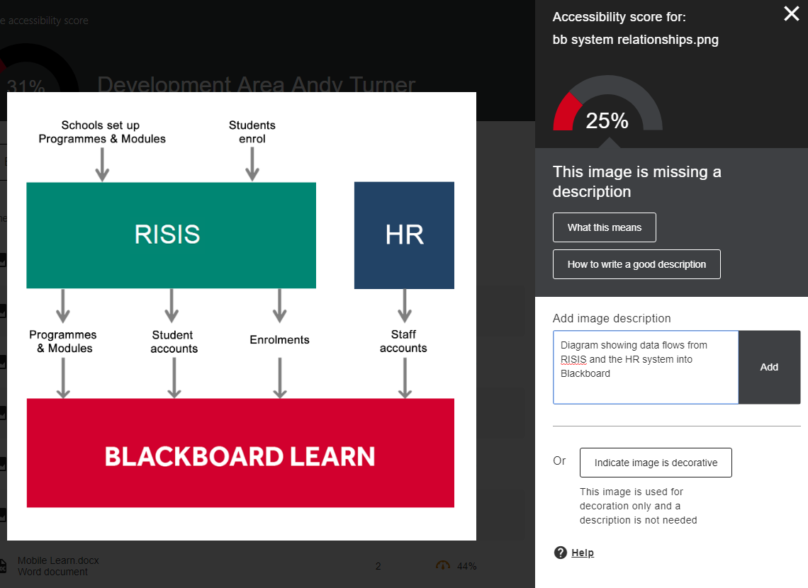Click the 31% course score gauge

pos(28,86)
